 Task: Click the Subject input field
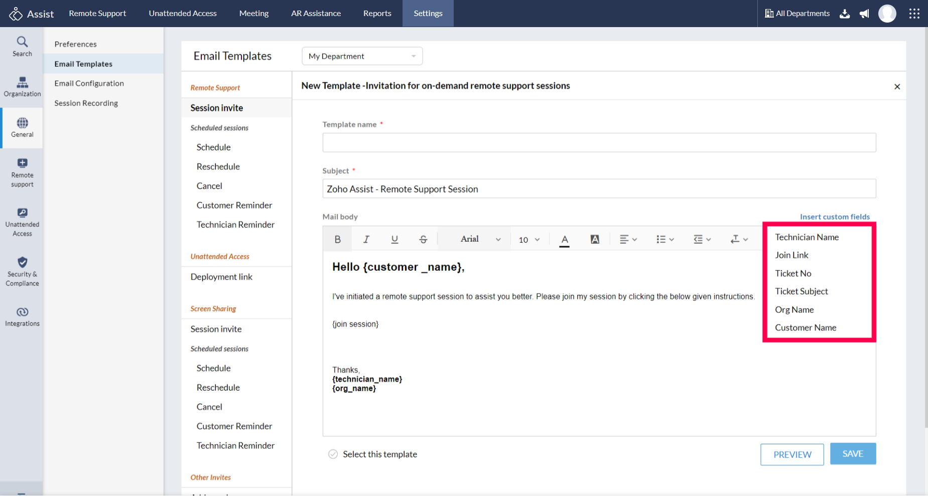pos(599,189)
